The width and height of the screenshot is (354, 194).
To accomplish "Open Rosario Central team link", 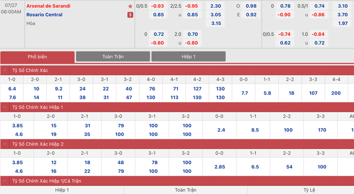I will [x=45, y=15].
